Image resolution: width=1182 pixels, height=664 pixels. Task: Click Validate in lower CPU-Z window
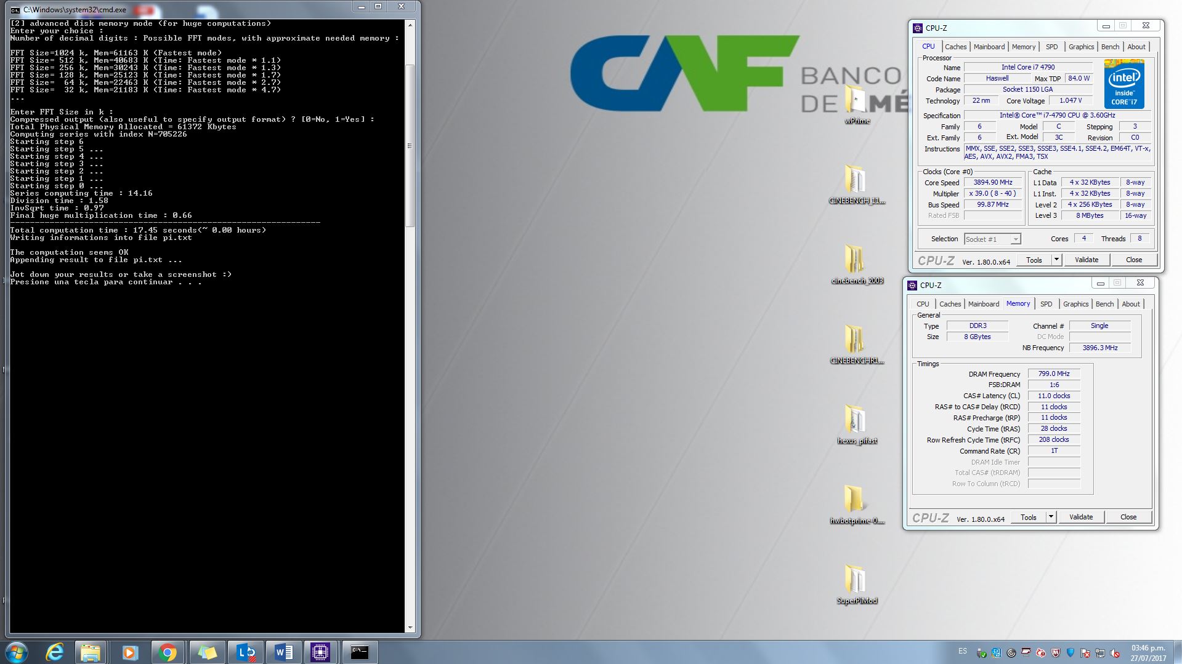[x=1081, y=518]
